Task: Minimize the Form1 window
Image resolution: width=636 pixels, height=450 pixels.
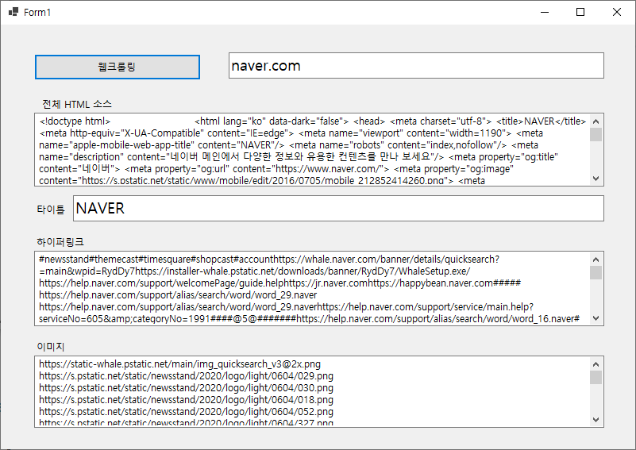Action: coord(545,12)
